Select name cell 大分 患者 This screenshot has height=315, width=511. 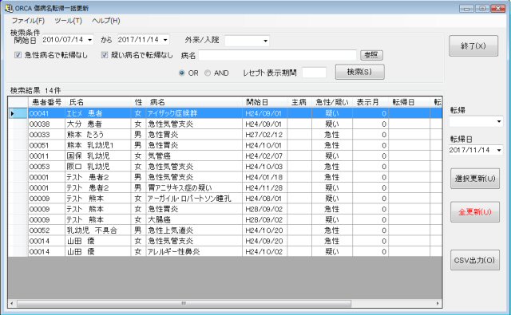pos(98,124)
